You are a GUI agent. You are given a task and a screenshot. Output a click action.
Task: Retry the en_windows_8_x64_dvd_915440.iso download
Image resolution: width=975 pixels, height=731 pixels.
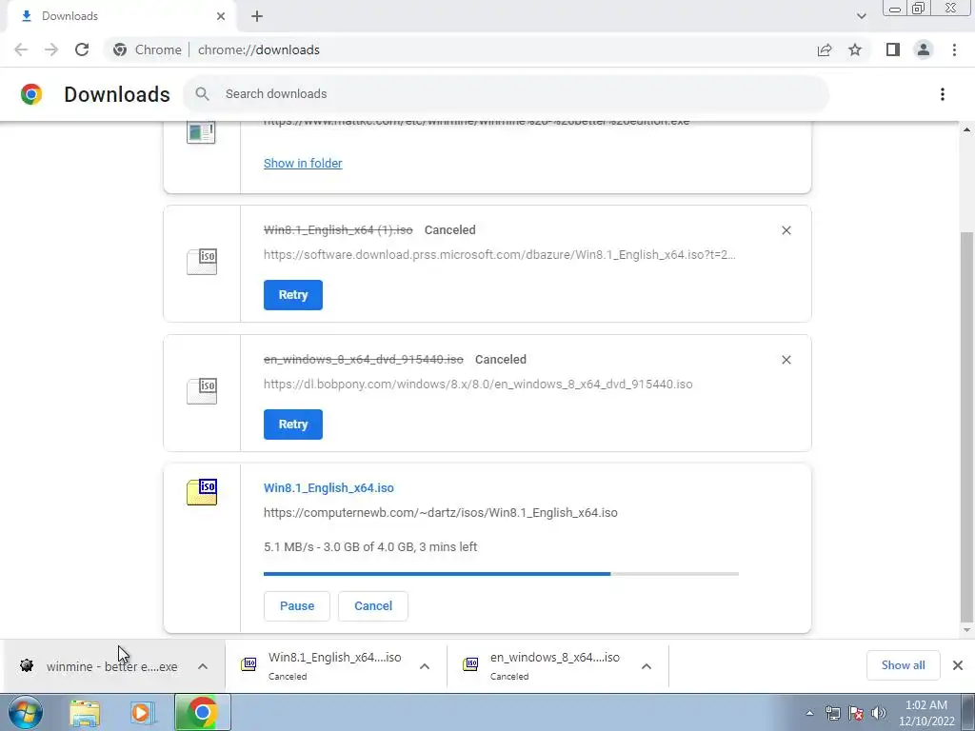pyautogui.click(x=293, y=424)
